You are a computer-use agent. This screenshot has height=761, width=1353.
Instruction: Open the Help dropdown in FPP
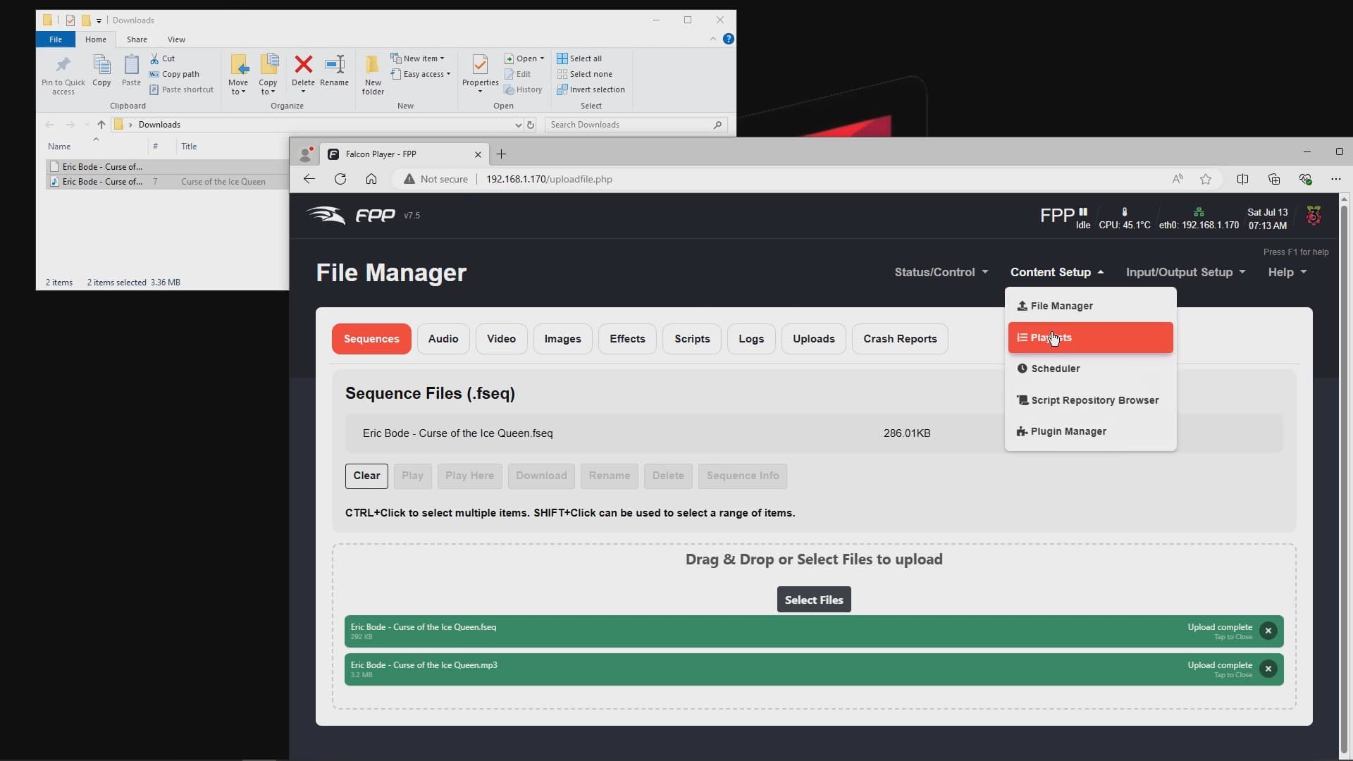coord(1287,272)
